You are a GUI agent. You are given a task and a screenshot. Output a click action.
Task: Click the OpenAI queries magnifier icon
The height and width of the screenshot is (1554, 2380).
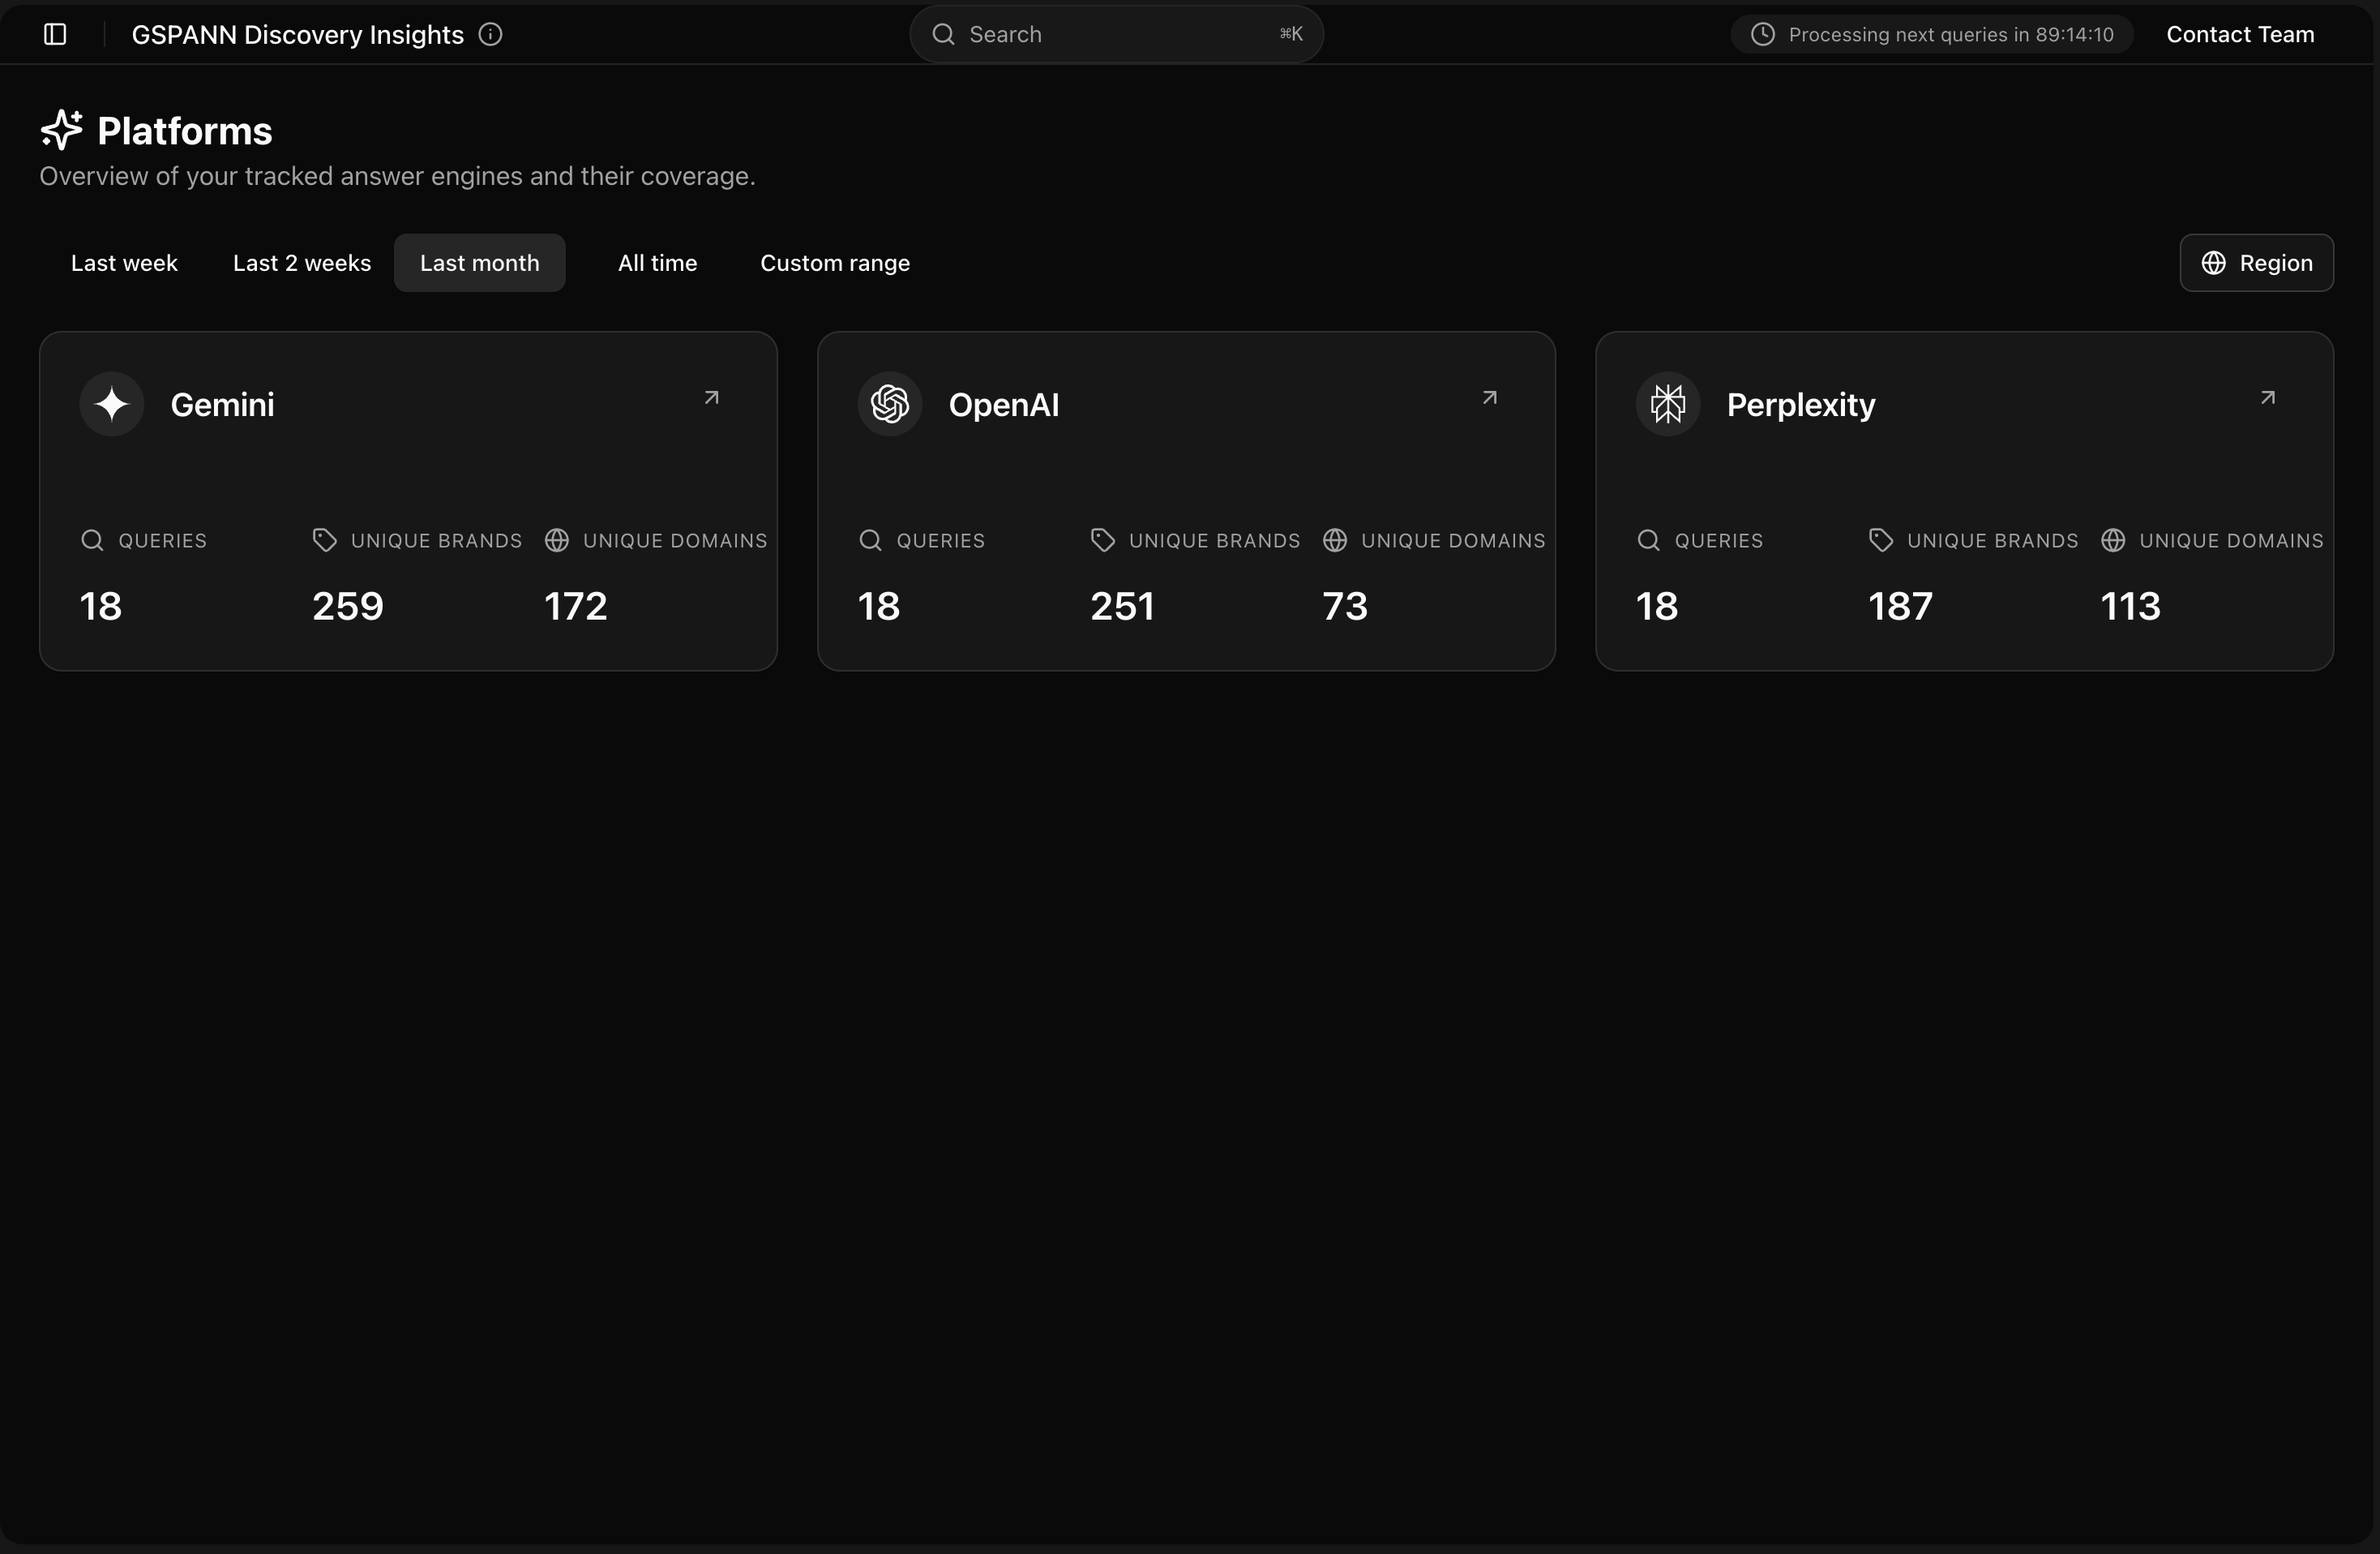tap(870, 540)
